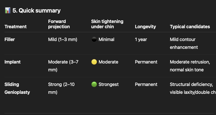216x115 pixels.
Task: Click the Typical candidates column header
Action: click(x=190, y=27)
